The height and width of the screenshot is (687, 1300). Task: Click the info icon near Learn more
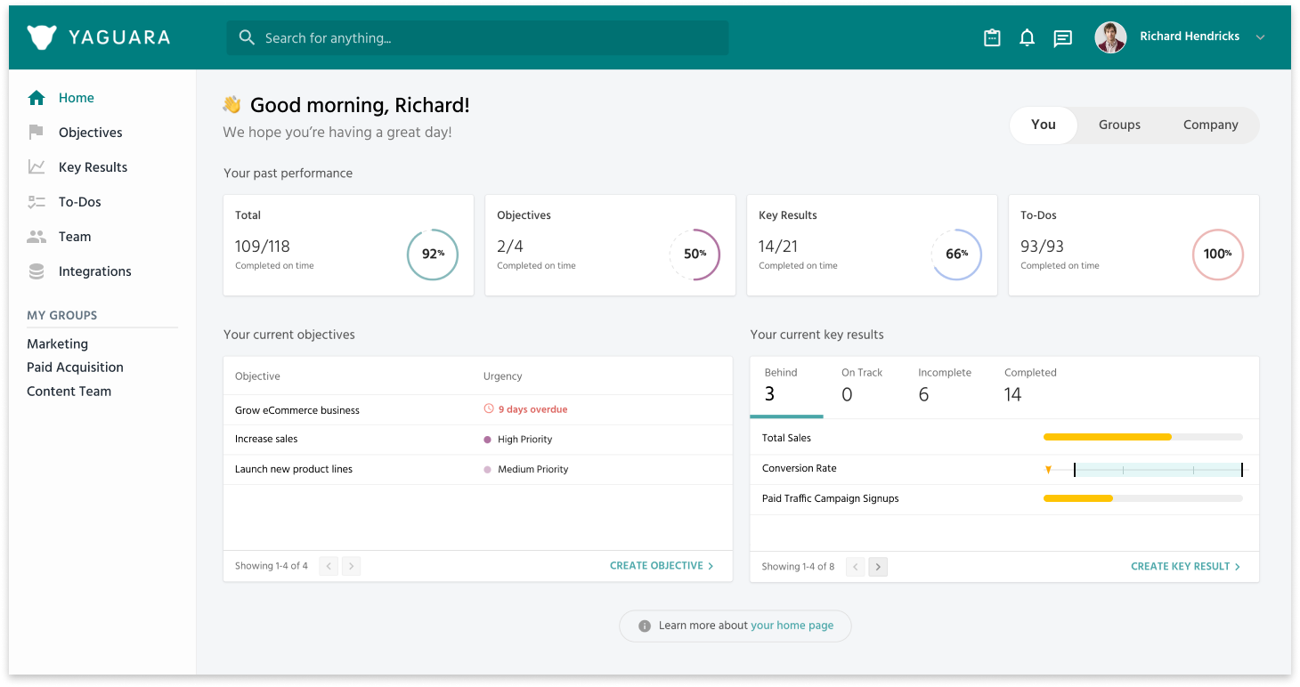645,626
